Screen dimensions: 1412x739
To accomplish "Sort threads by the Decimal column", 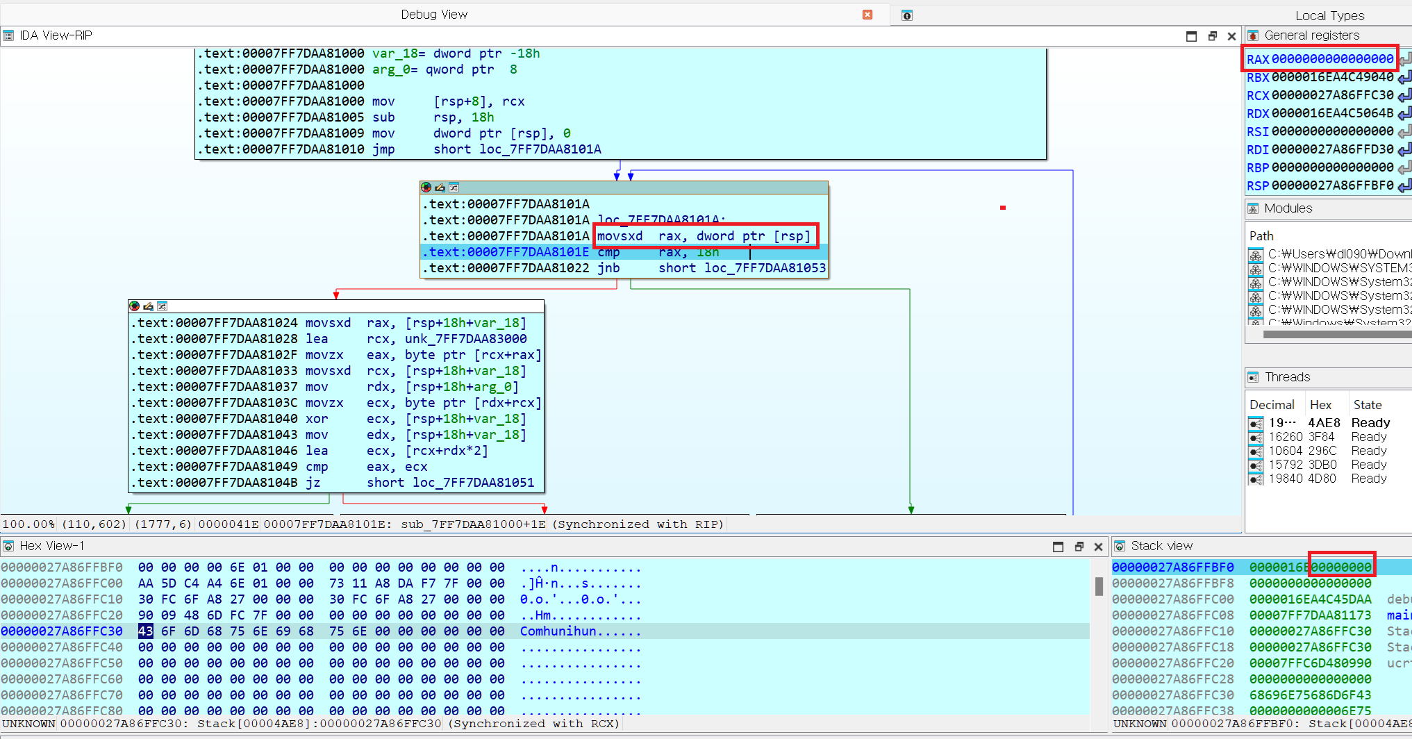I will 1272,405.
